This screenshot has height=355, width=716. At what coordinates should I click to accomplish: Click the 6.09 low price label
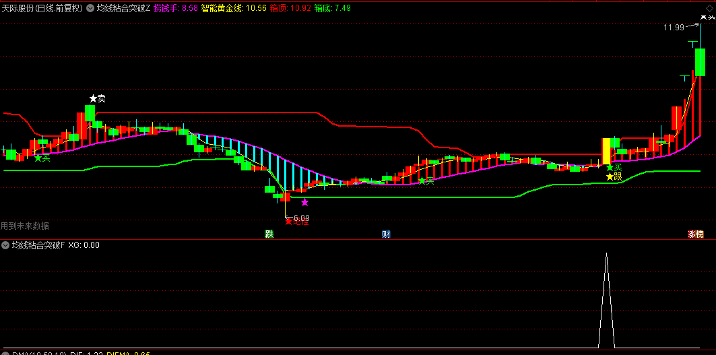[301, 218]
